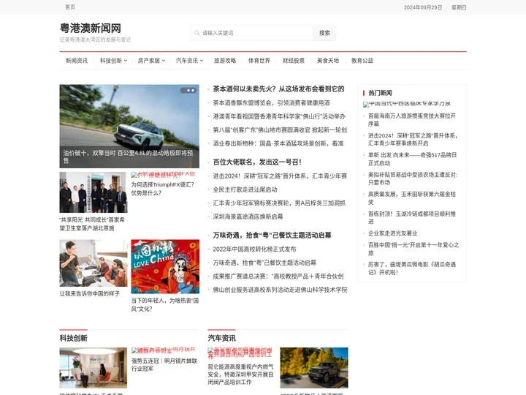Open 首届海南万人旅游掼蛋竞技大赛 hot news
Screen dimensions: 526x395
pyautogui.click(x=412, y=119)
